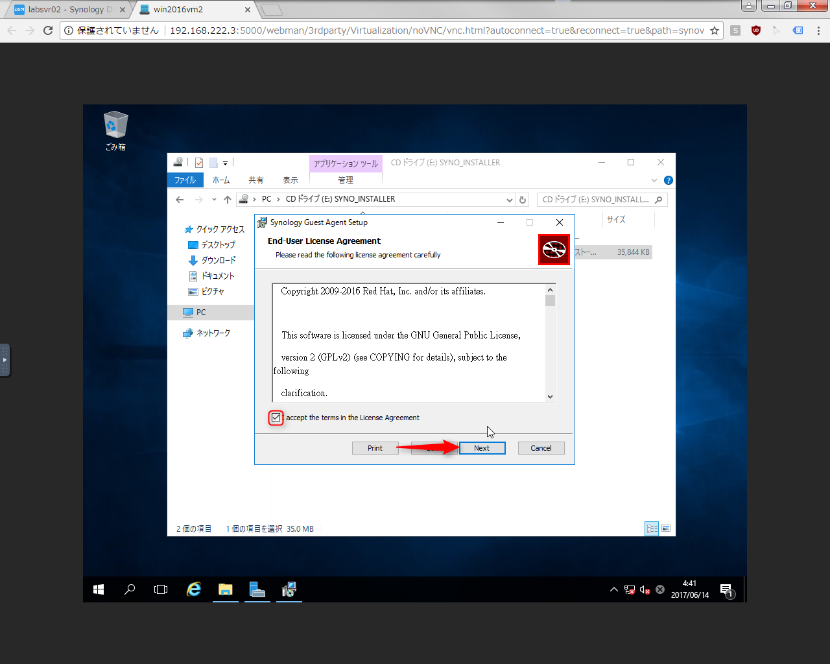Click the site info icon in address bar
The width and height of the screenshot is (830, 664).
click(x=69, y=30)
